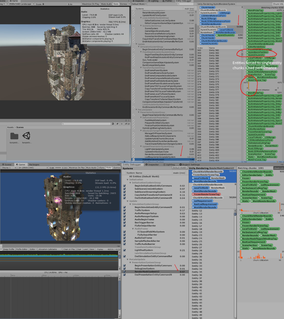The height and width of the screenshot is (319, 284).
Task: Select the RenderBoundsUpdateSystem row
Action: pos(163,155)
